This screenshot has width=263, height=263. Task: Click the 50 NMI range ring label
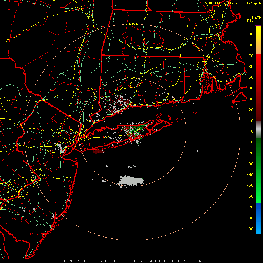coord(132,78)
